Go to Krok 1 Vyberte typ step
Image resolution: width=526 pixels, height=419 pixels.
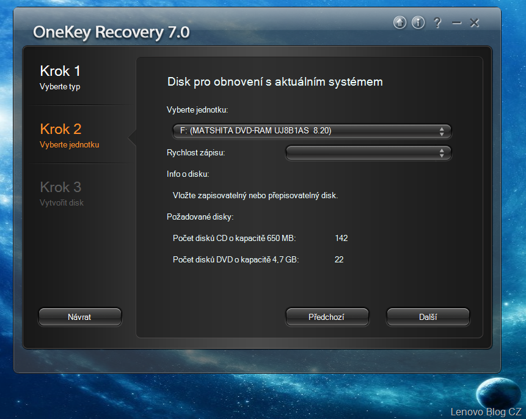click(x=60, y=77)
